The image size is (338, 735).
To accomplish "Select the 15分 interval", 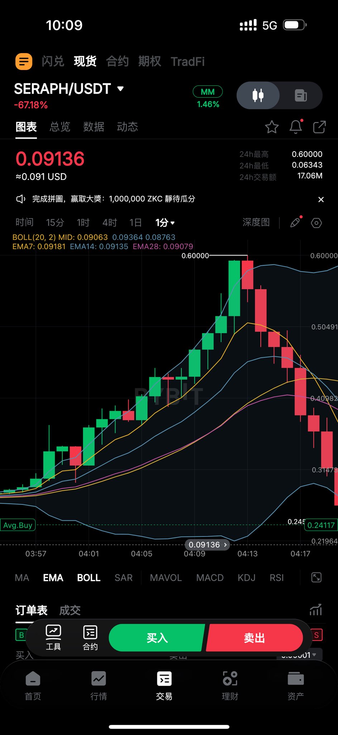I will [55, 223].
